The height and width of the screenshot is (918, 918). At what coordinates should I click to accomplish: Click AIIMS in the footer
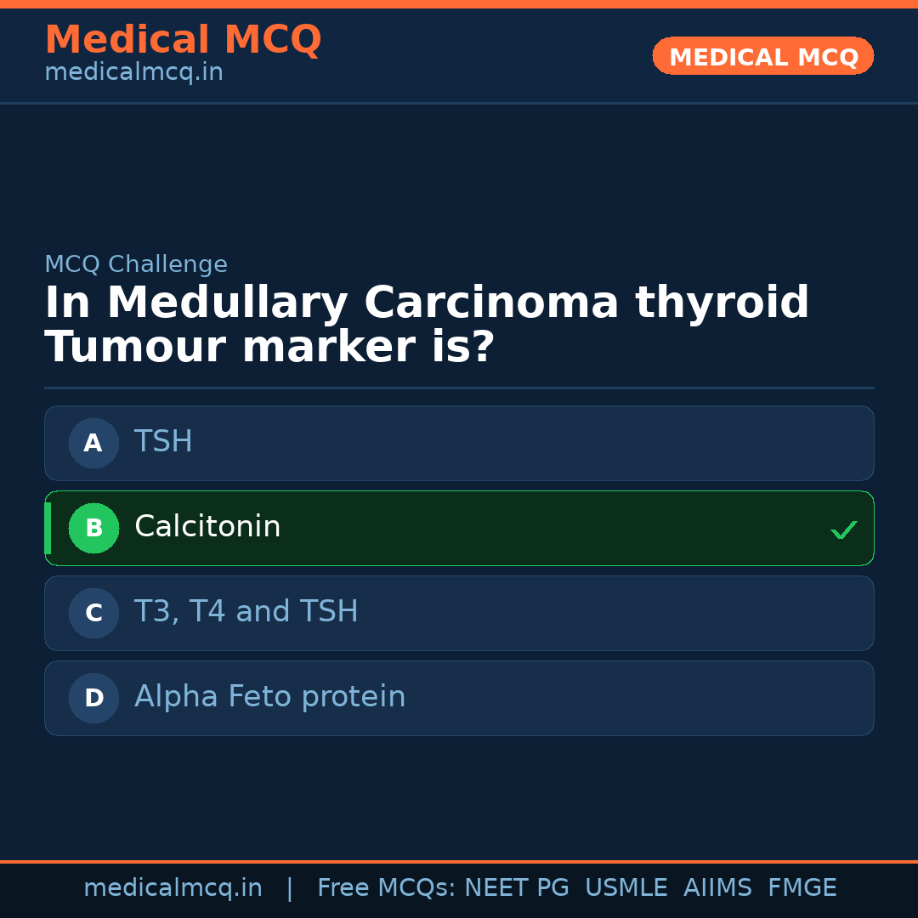point(717,888)
